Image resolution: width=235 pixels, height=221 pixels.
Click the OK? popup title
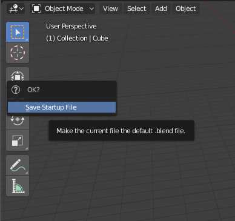[33, 90]
